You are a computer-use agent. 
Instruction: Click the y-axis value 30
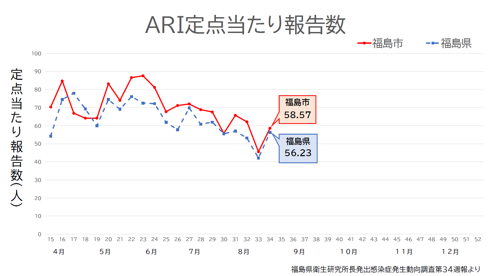click(x=38, y=180)
